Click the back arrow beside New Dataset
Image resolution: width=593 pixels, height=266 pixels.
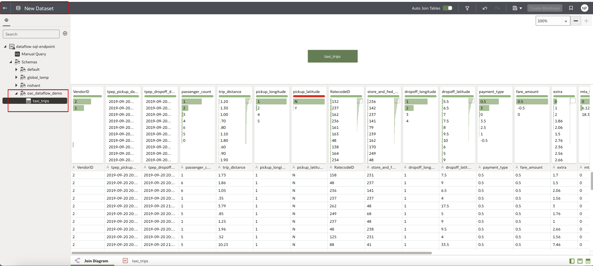5,8
